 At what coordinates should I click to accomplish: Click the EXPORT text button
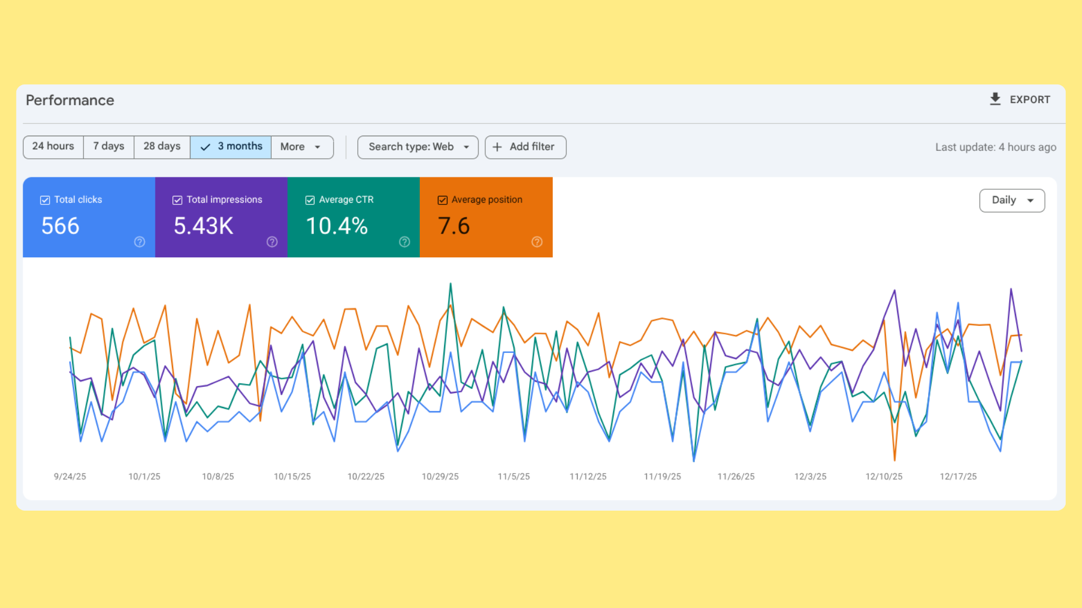(1030, 100)
